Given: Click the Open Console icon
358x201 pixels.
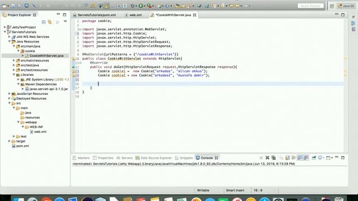Looking at the screenshot, I should (328, 157).
